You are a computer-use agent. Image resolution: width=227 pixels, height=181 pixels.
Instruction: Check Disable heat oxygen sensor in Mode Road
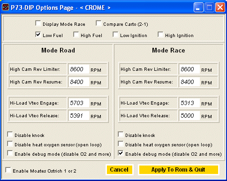pos(10,144)
